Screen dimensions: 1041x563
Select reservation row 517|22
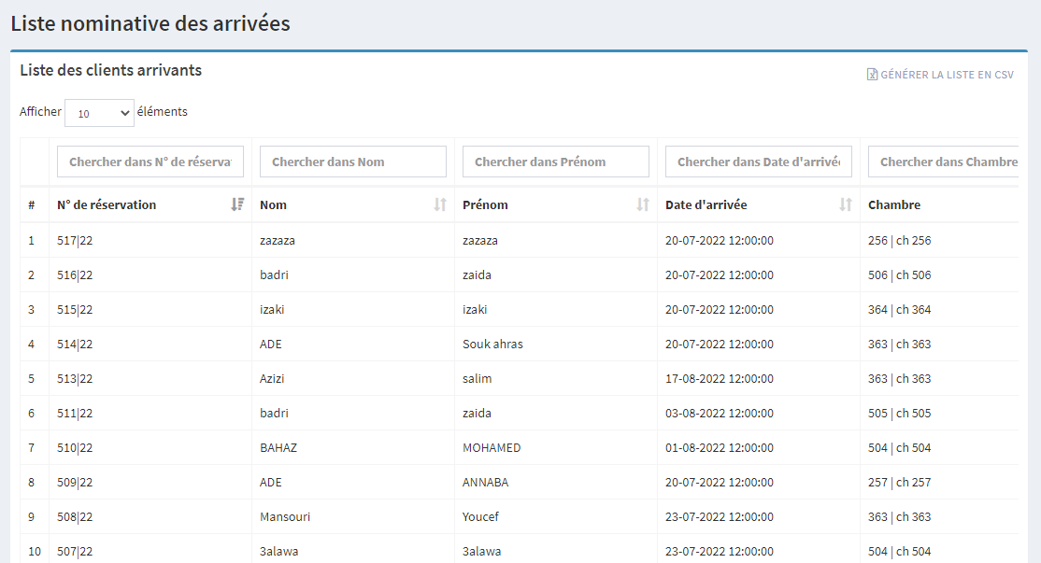click(x=75, y=240)
